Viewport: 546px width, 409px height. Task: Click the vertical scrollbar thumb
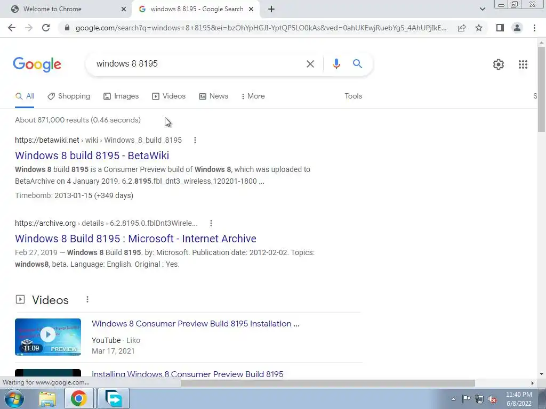(541, 89)
